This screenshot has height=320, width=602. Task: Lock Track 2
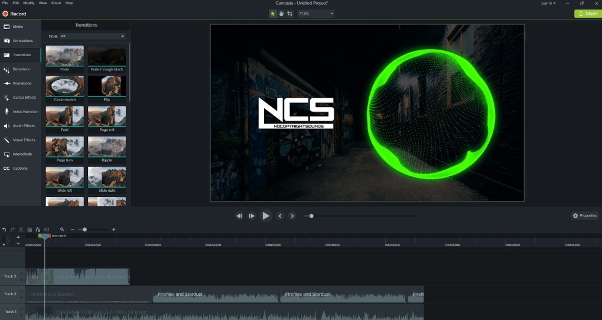click(21, 296)
